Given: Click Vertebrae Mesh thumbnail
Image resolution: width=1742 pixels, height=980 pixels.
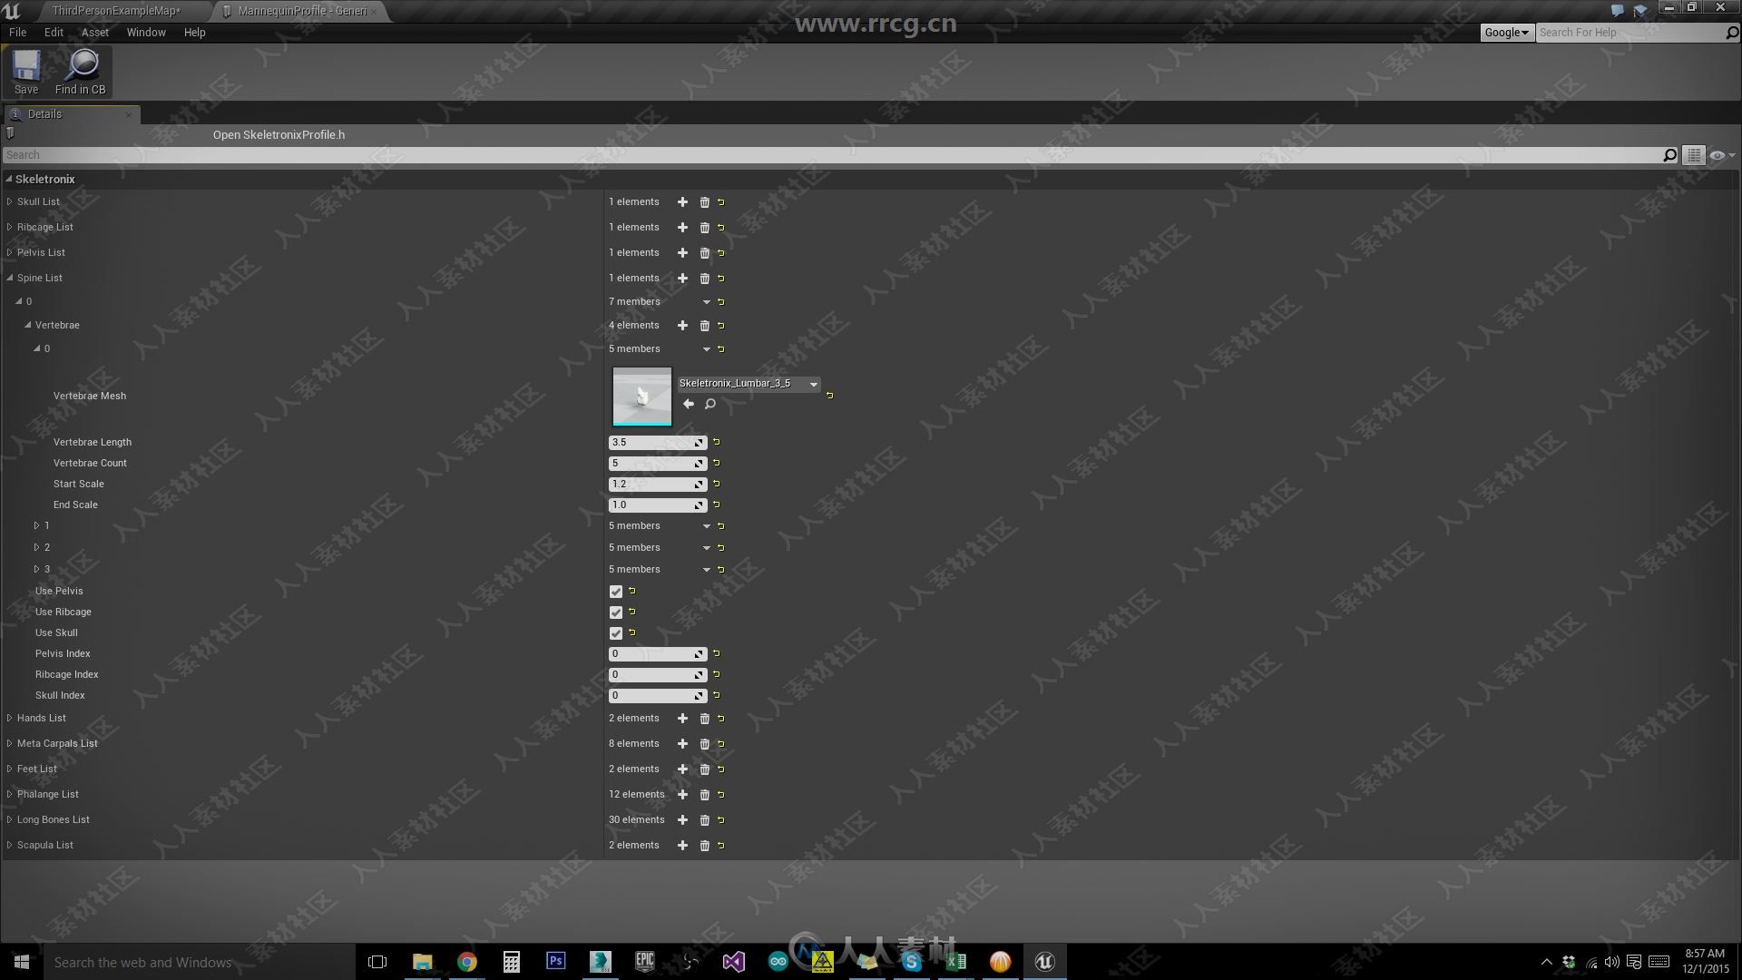Looking at the screenshot, I should (642, 397).
